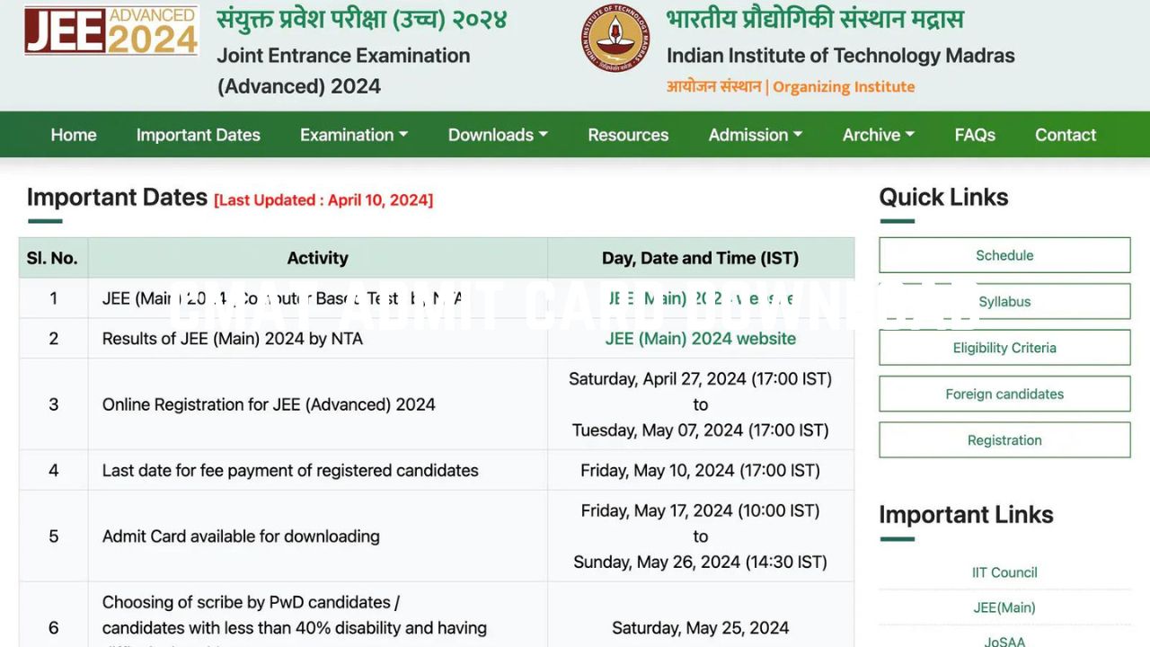The image size is (1150, 647).
Task: Open the Eligibility Criteria quick link
Action: click(x=1004, y=348)
